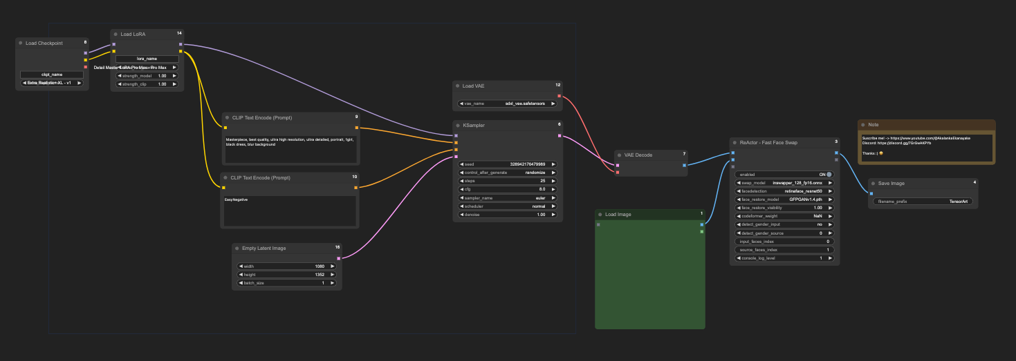Click the VAE Decode output image port

[x=684, y=165]
